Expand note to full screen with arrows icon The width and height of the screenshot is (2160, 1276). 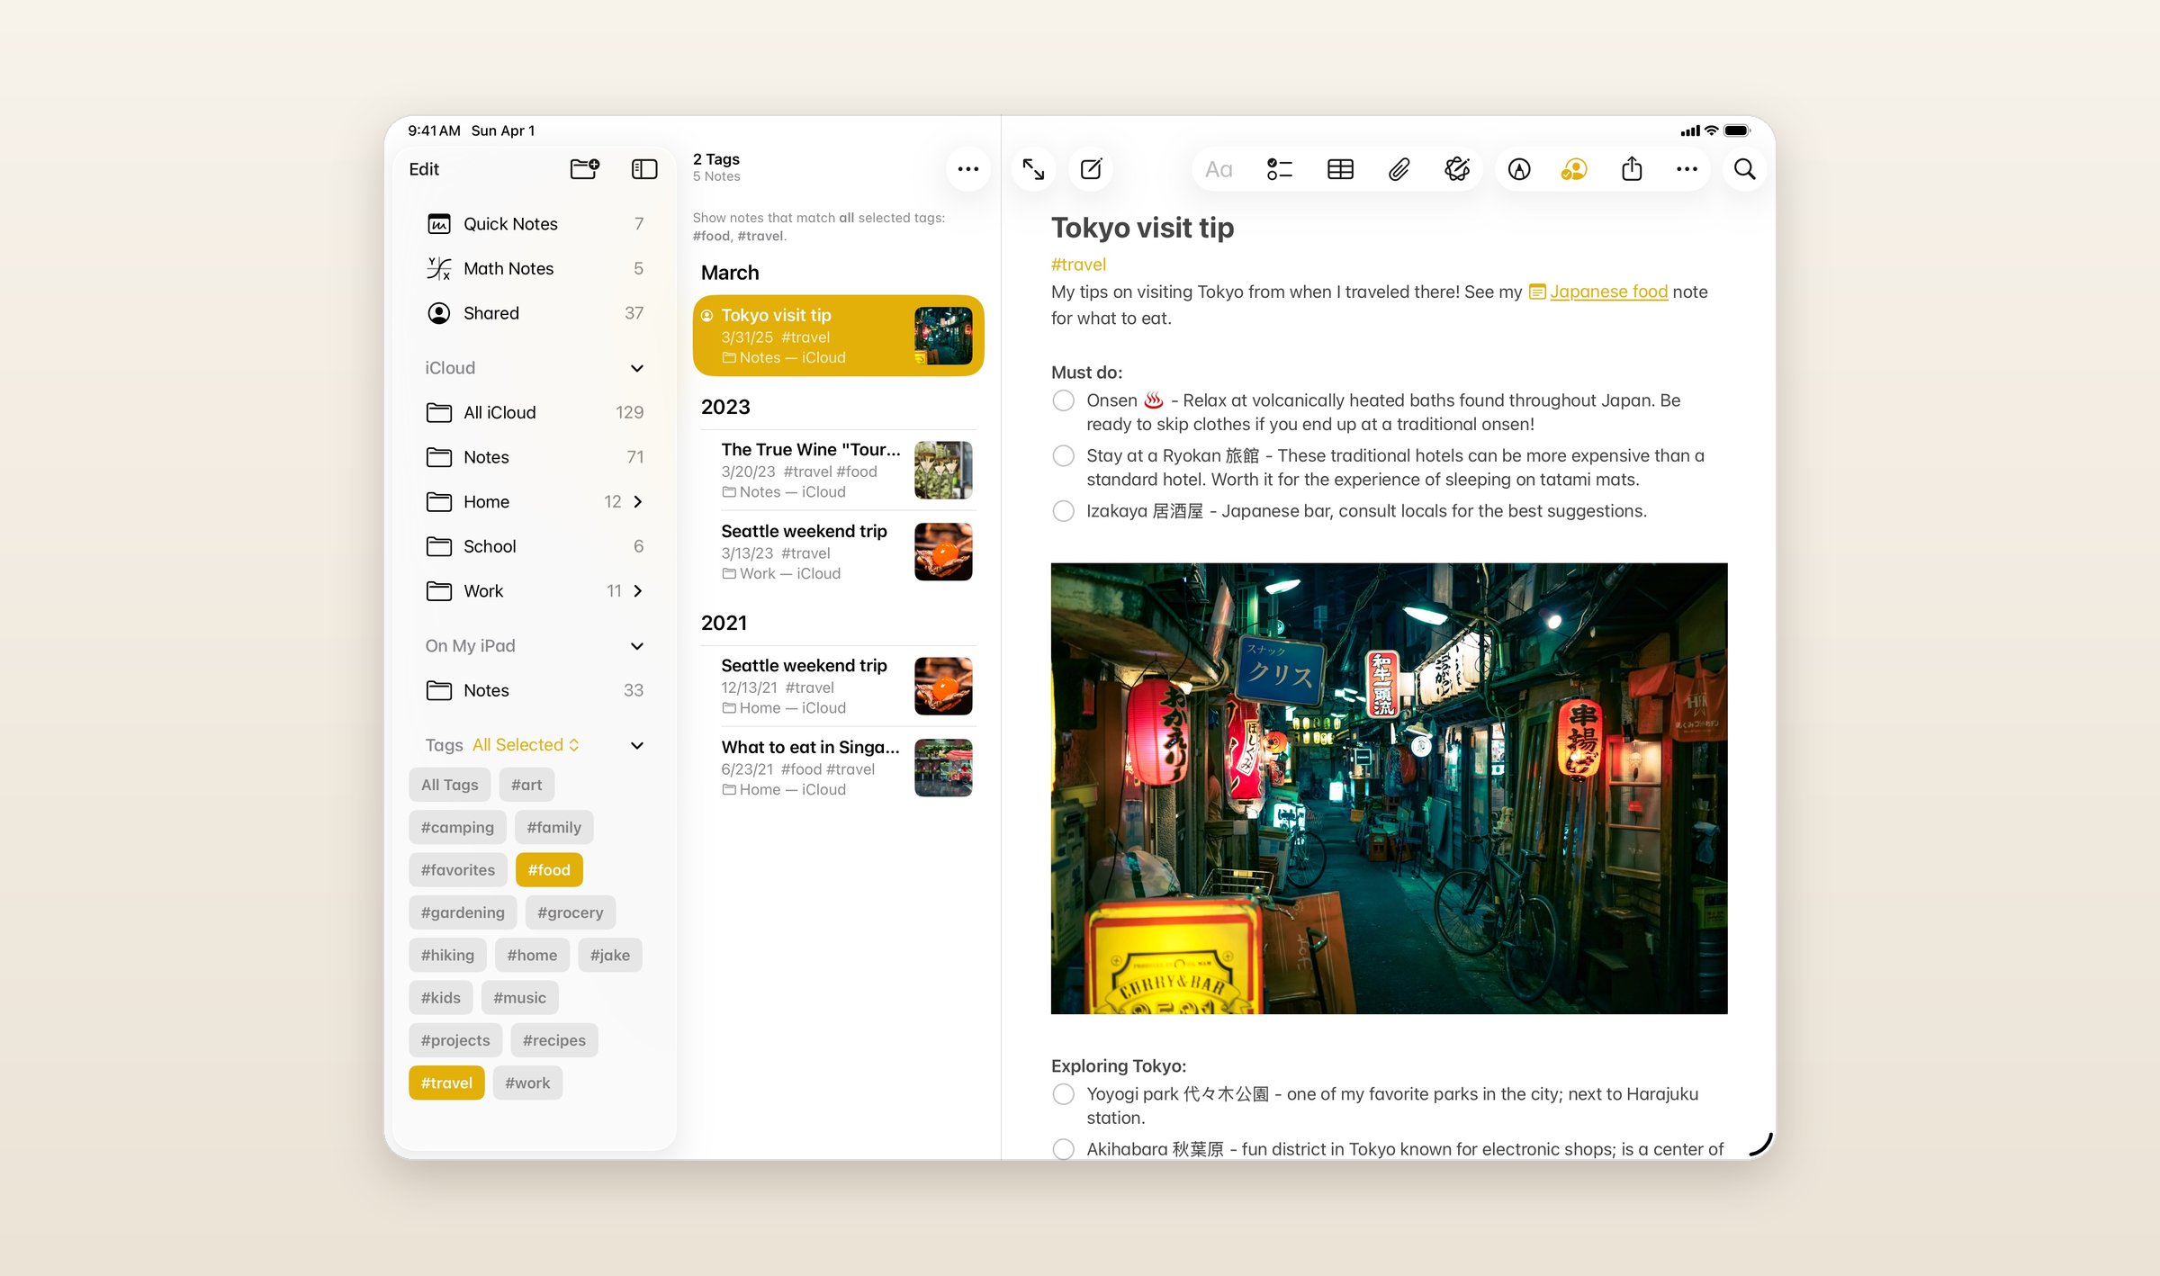[1033, 168]
